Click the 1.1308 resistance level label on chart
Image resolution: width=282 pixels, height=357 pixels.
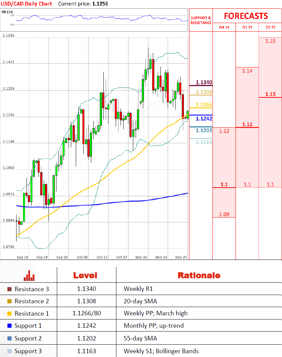tap(204, 92)
